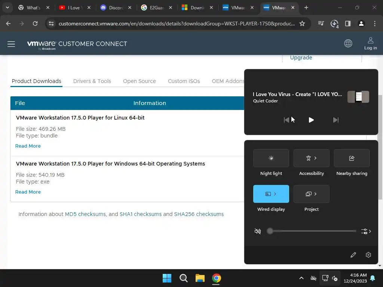Toggle Nearby sharing quick setting
Viewport: 383px width, 287px height.
pyautogui.click(x=352, y=158)
